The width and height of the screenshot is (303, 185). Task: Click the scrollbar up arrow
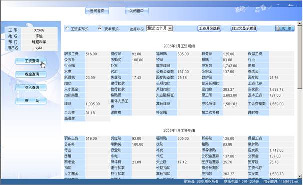tap(300, 23)
